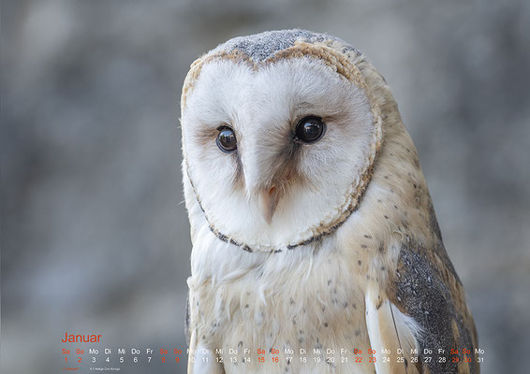This screenshot has height=374, width=530.
Task: Select date 2 in the calendar strip
Action: [80, 360]
